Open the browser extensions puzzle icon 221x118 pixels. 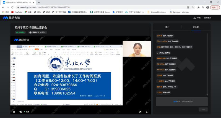pyautogui.click(x=198, y=7)
